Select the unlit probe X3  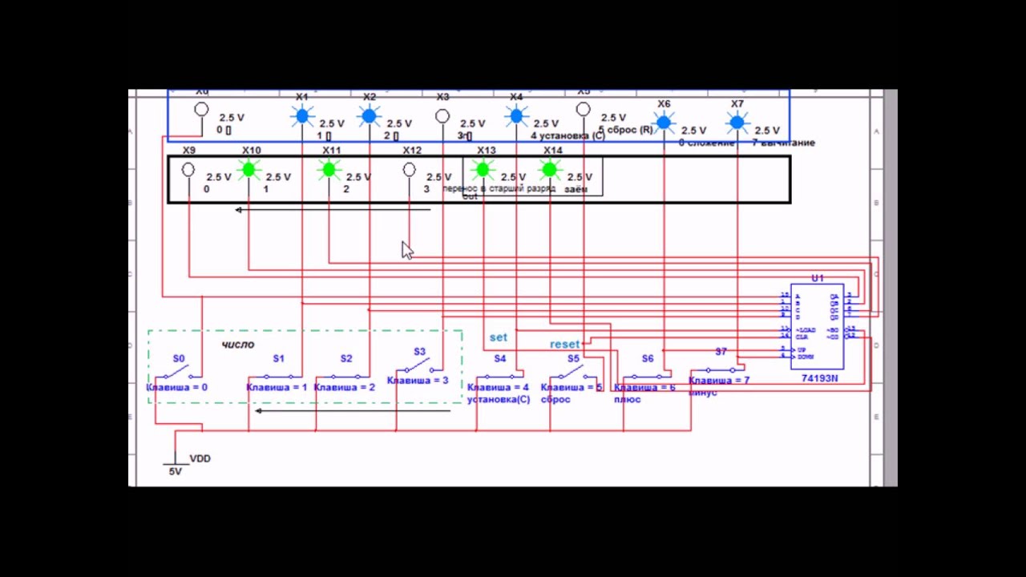tap(442, 117)
